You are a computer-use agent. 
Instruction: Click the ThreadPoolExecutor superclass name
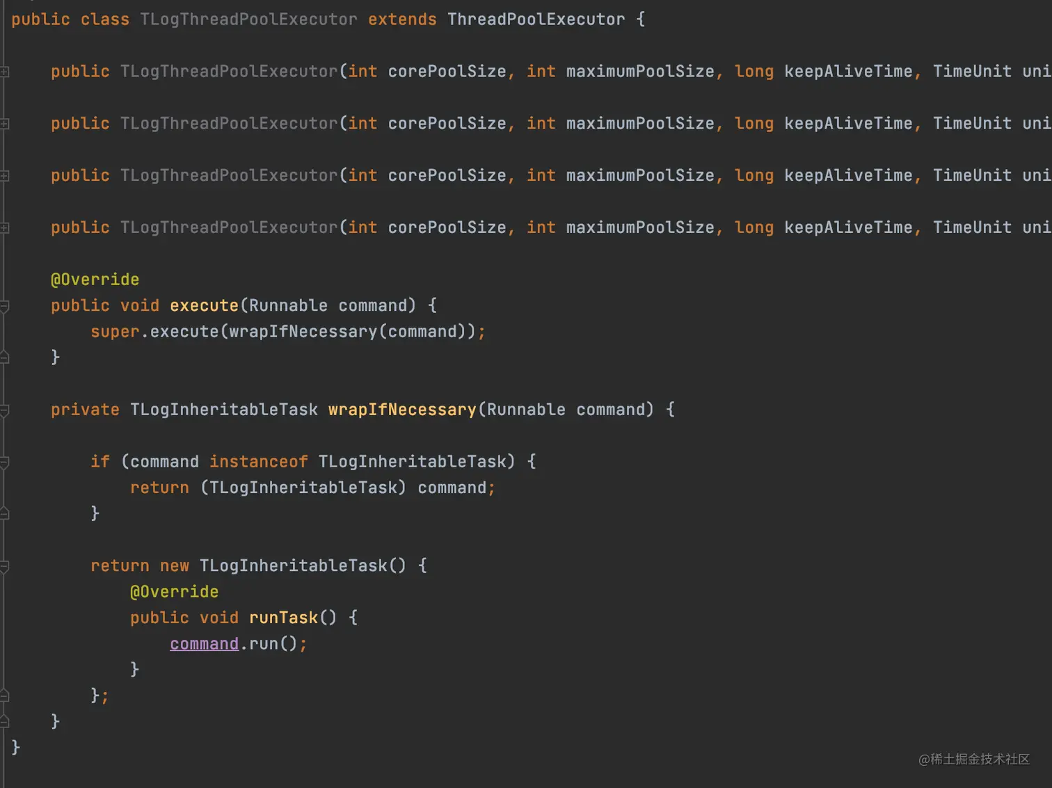[536, 19]
